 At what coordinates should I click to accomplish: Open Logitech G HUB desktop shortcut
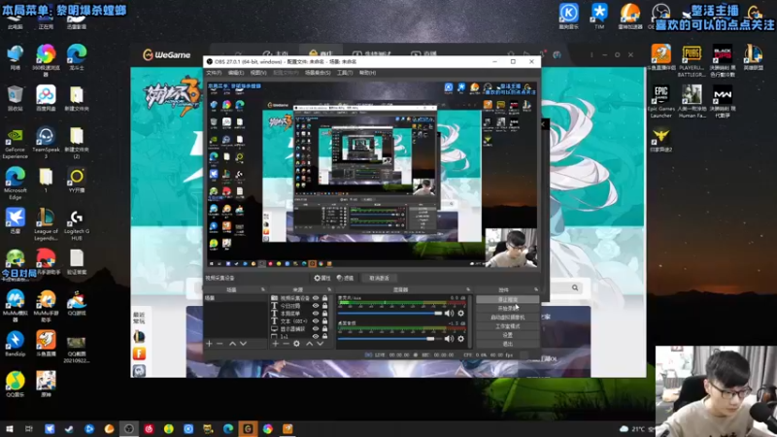[77, 224]
